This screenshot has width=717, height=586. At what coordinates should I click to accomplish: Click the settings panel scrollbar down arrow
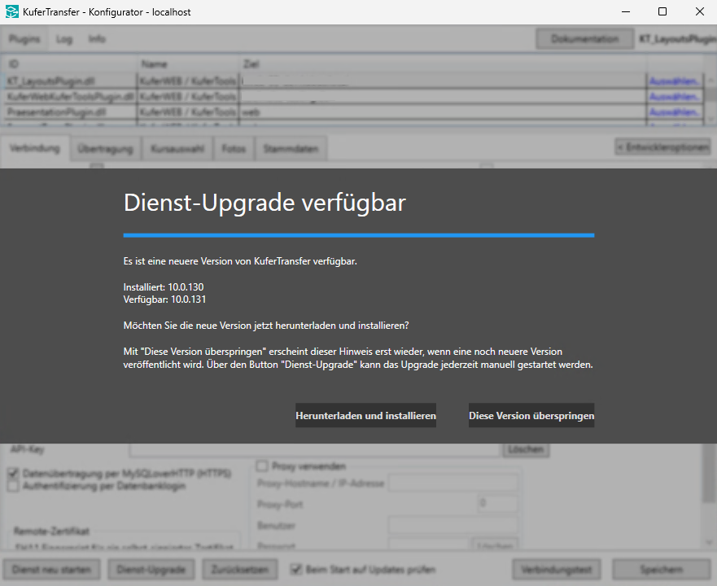pyautogui.click(x=709, y=543)
